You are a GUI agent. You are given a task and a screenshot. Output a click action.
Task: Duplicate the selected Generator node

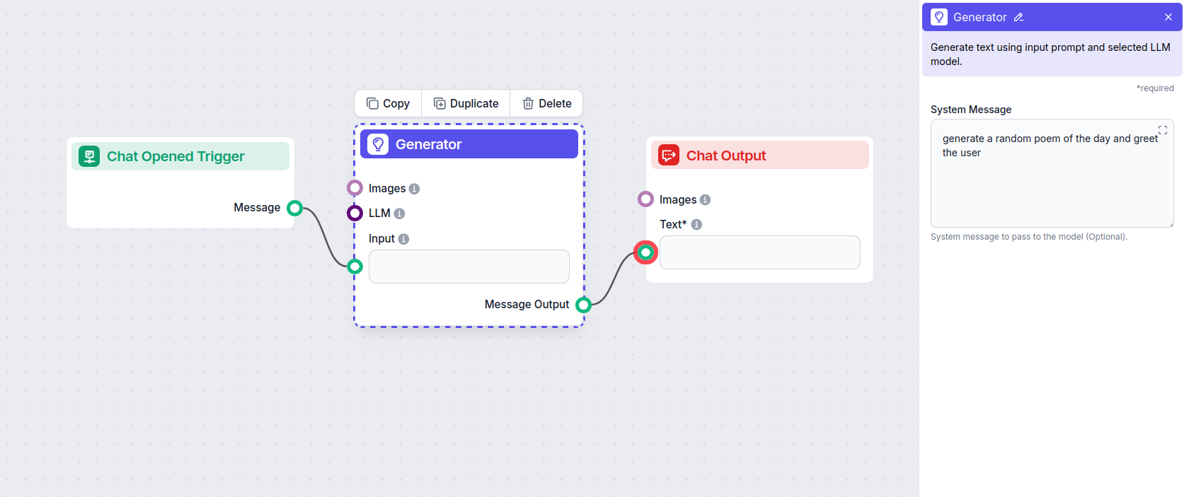[x=466, y=103]
